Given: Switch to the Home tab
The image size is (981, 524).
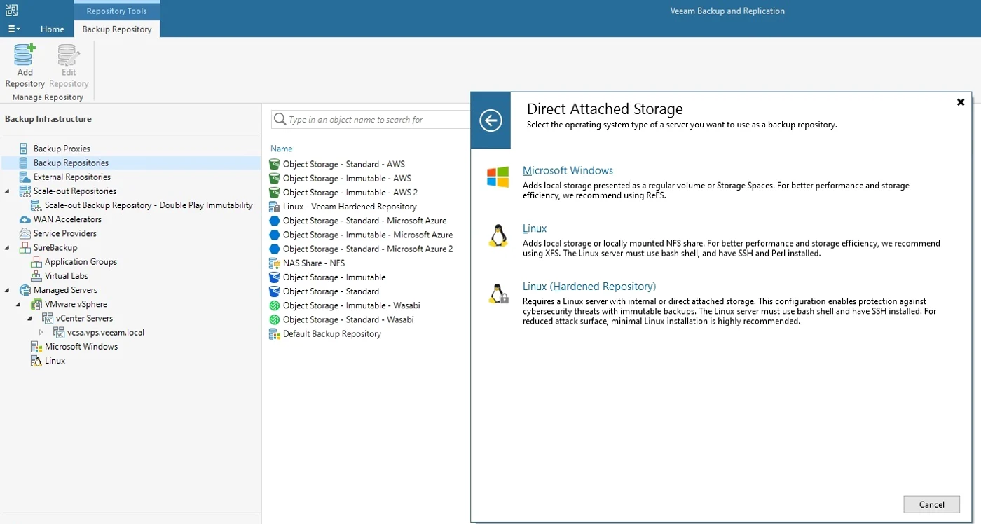Looking at the screenshot, I should 53,29.
